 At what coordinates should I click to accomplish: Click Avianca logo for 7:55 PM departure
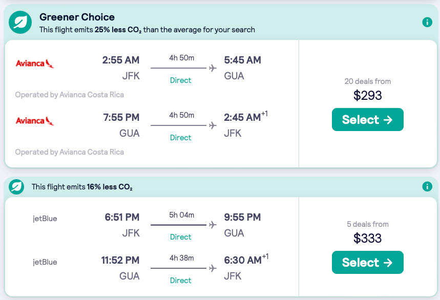[x=35, y=121]
